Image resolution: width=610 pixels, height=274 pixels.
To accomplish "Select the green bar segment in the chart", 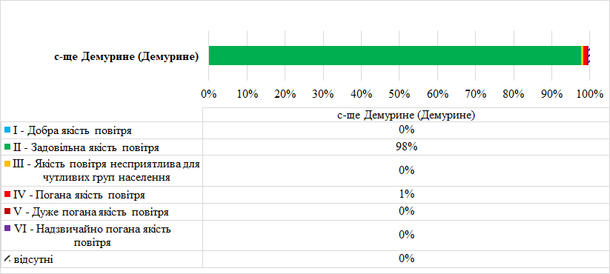I will tap(395, 56).
